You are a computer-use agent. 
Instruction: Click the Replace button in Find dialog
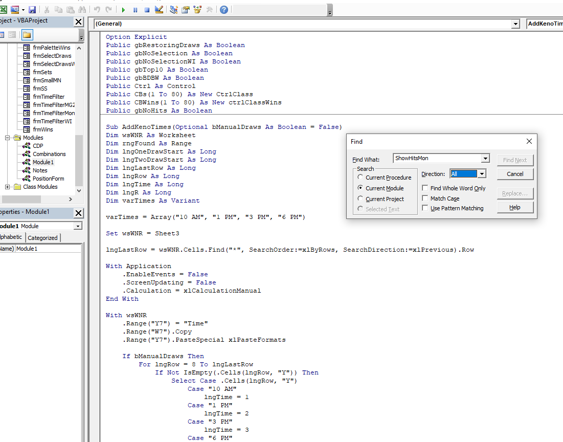click(515, 193)
